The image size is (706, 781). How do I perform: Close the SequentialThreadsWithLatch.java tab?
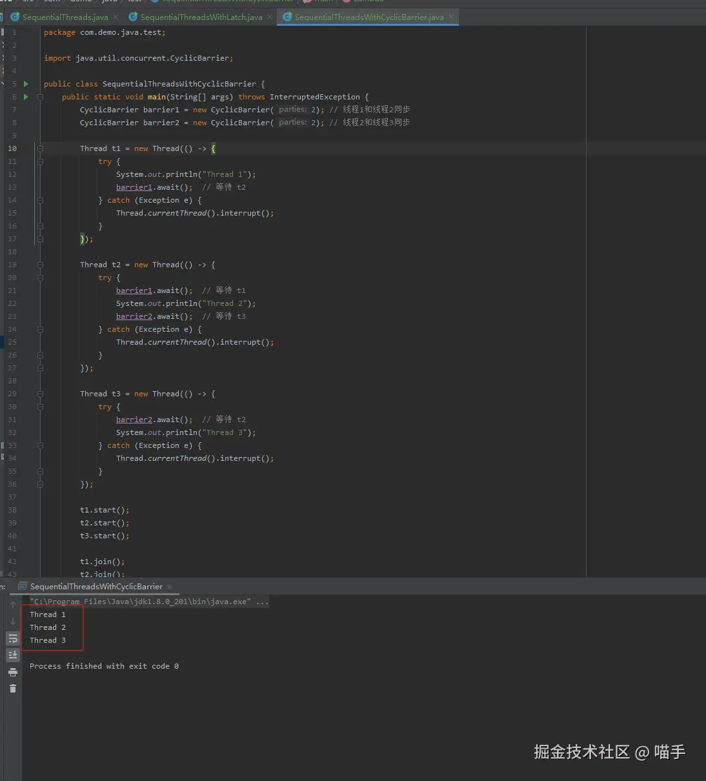pyautogui.click(x=270, y=17)
